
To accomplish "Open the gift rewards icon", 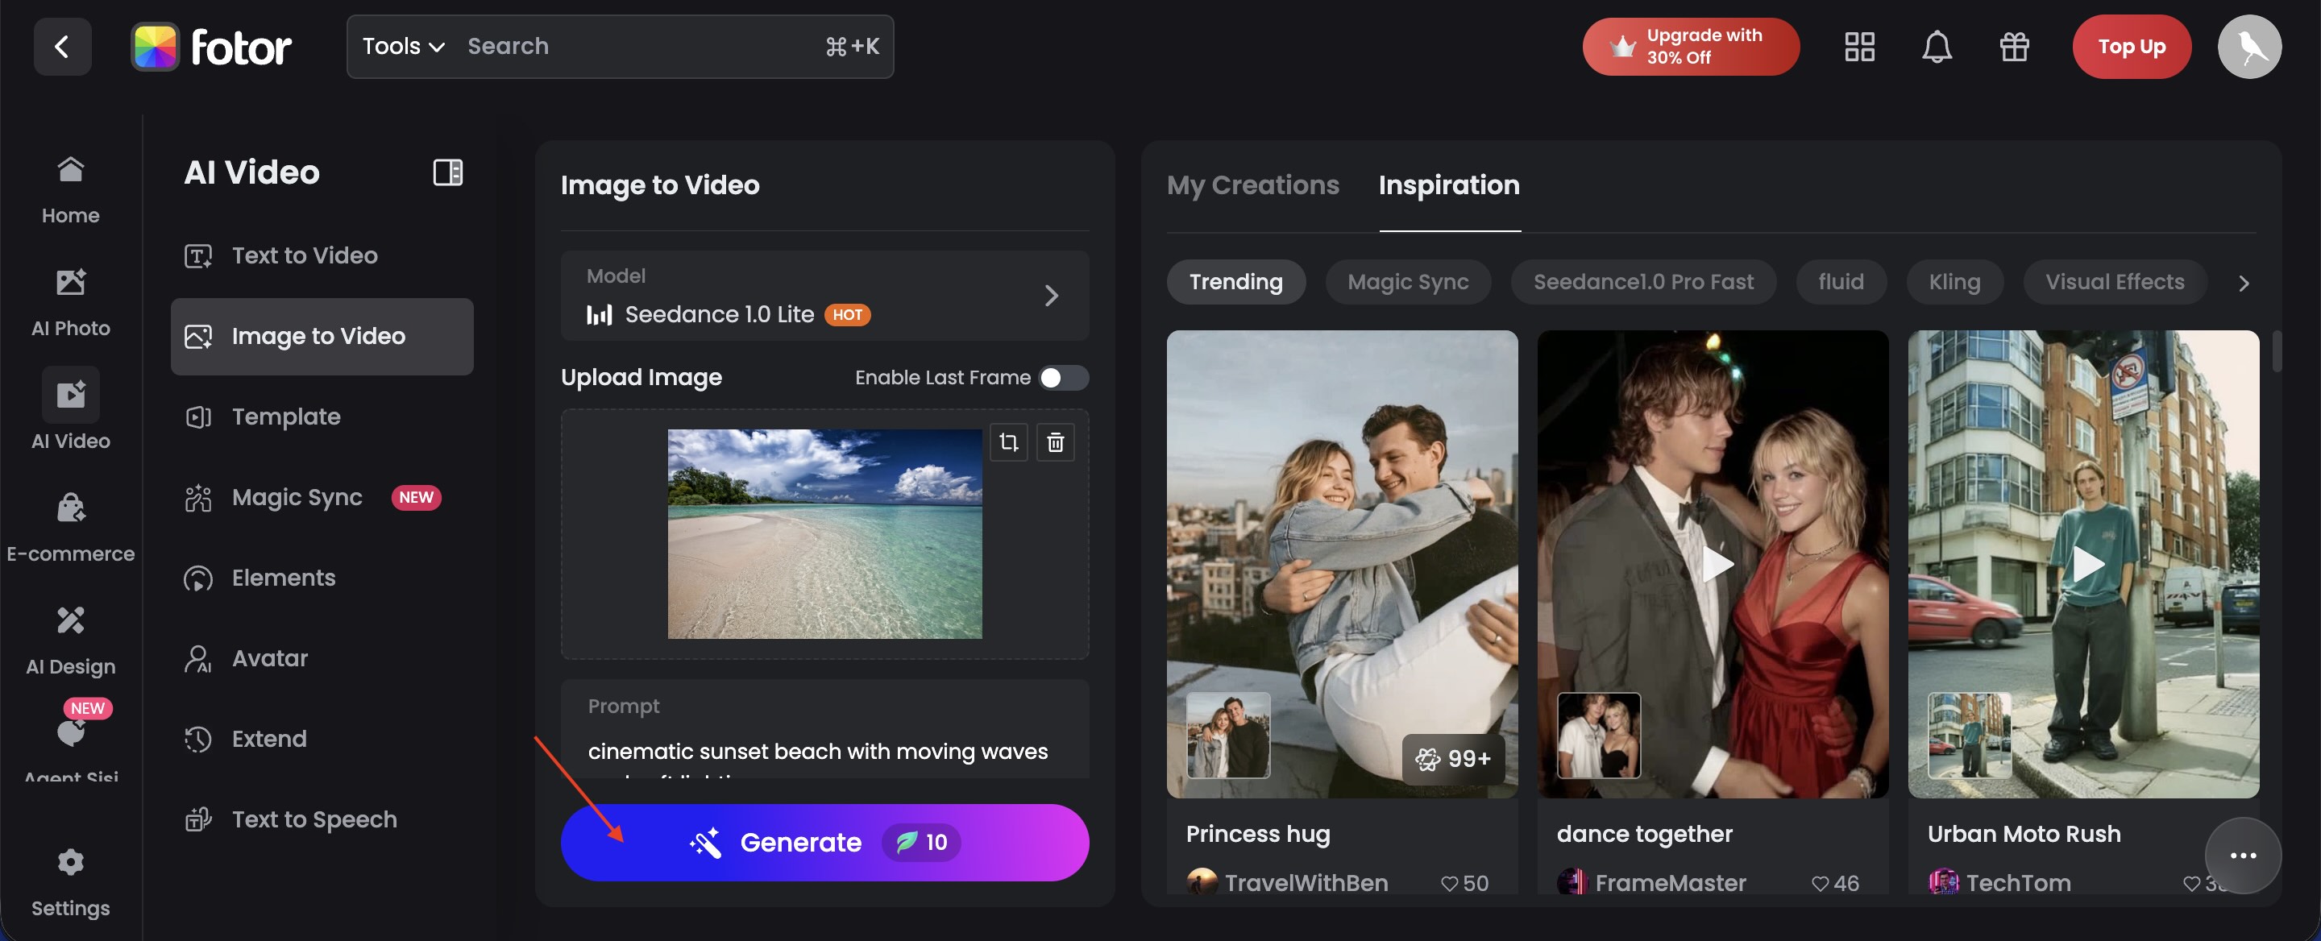I will tap(2015, 47).
